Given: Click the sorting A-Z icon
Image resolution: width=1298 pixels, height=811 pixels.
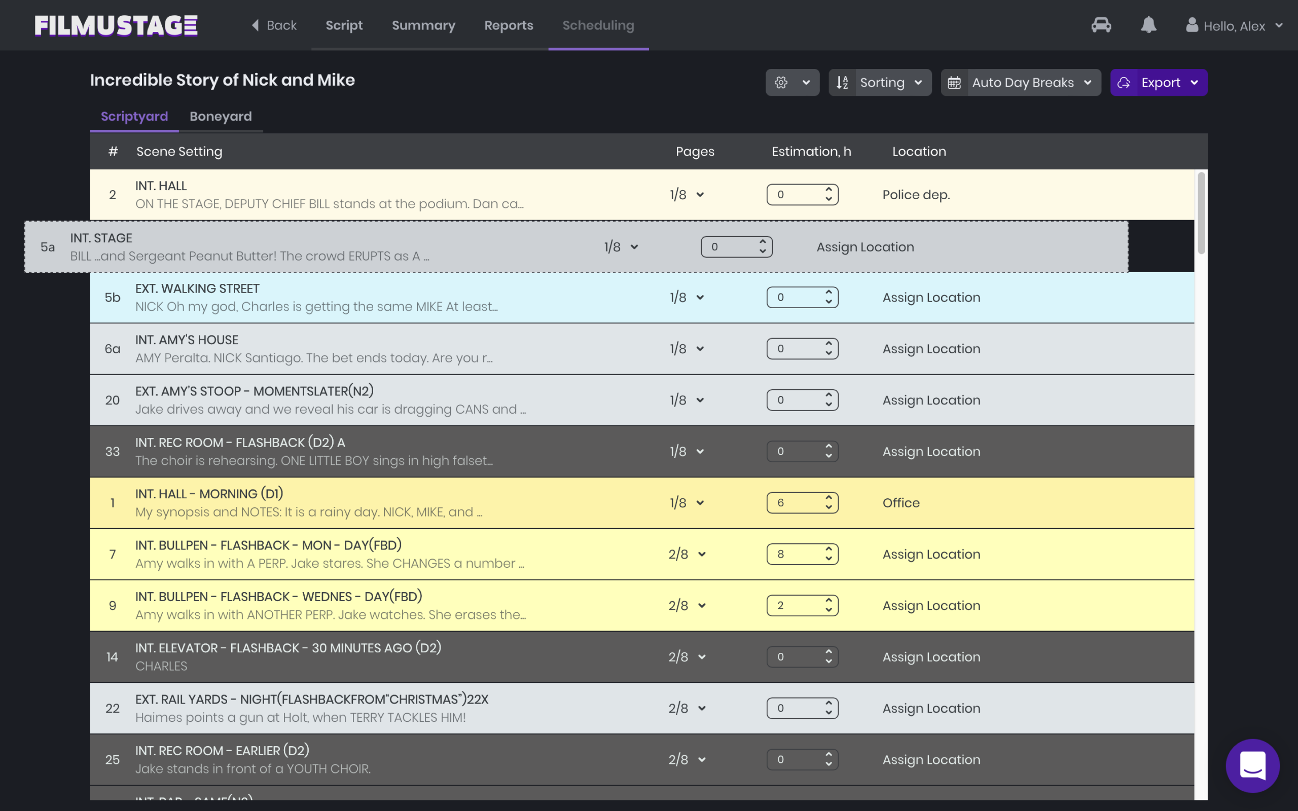Looking at the screenshot, I should tap(843, 82).
